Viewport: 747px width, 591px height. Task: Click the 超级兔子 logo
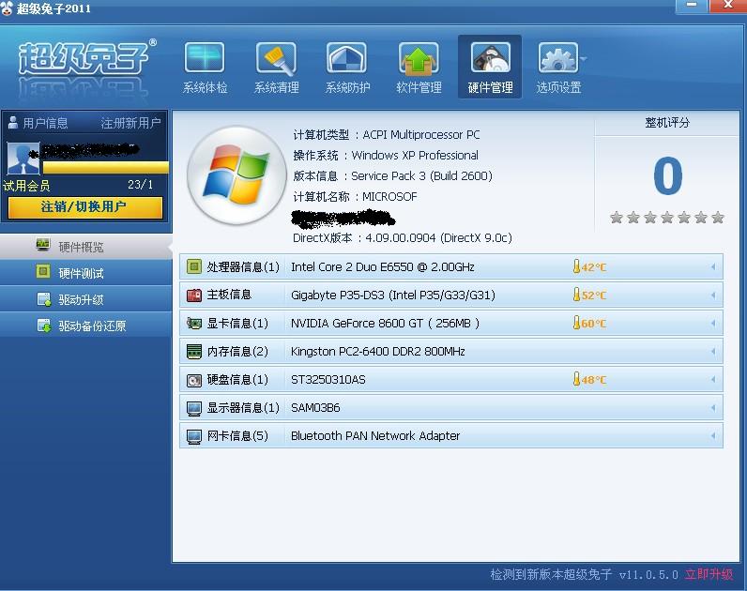click(x=86, y=58)
